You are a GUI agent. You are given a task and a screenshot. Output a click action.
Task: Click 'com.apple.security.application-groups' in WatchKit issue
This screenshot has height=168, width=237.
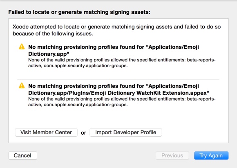click(85, 105)
